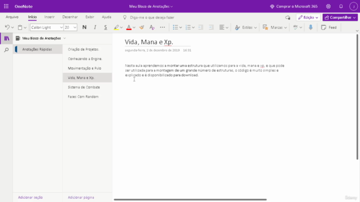Click the page title Vida, Mana e Xp.
Viewport: 360px width, 202px height.
point(148,42)
